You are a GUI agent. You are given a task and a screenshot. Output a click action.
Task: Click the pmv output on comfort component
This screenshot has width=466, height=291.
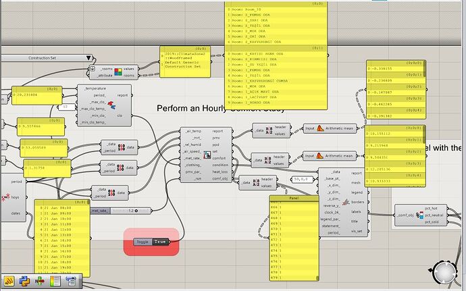tap(216, 138)
